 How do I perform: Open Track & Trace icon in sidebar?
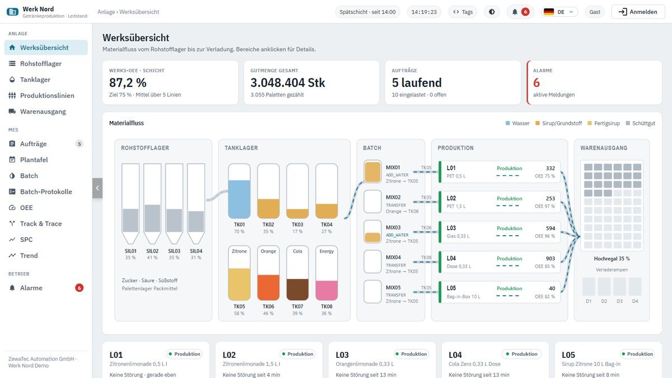[x=12, y=223]
